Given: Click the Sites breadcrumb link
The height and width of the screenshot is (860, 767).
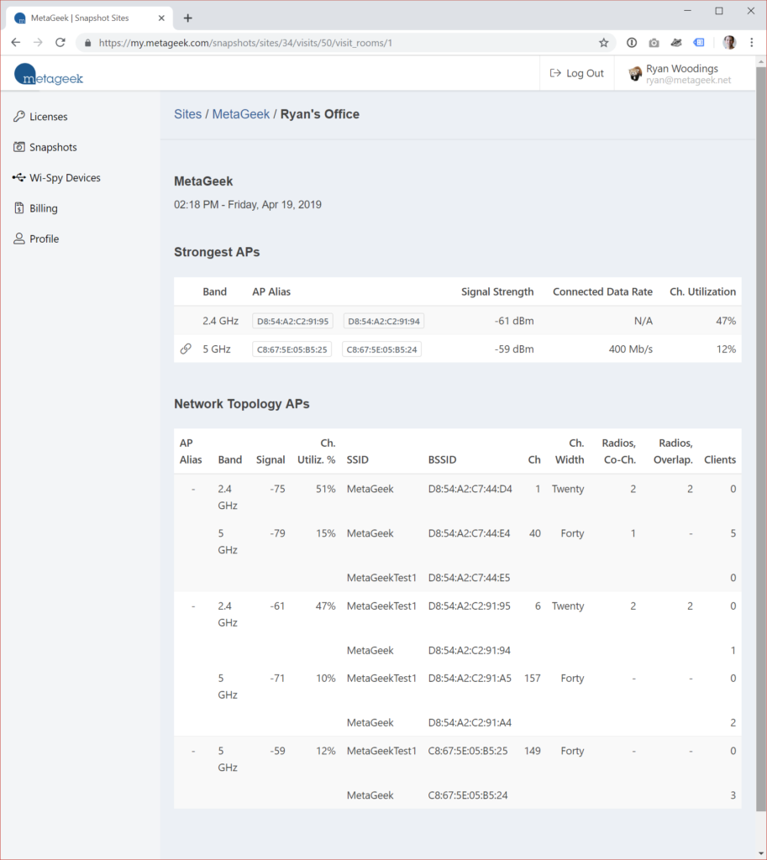Looking at the screenshot, I should click(x=187, y=114).
